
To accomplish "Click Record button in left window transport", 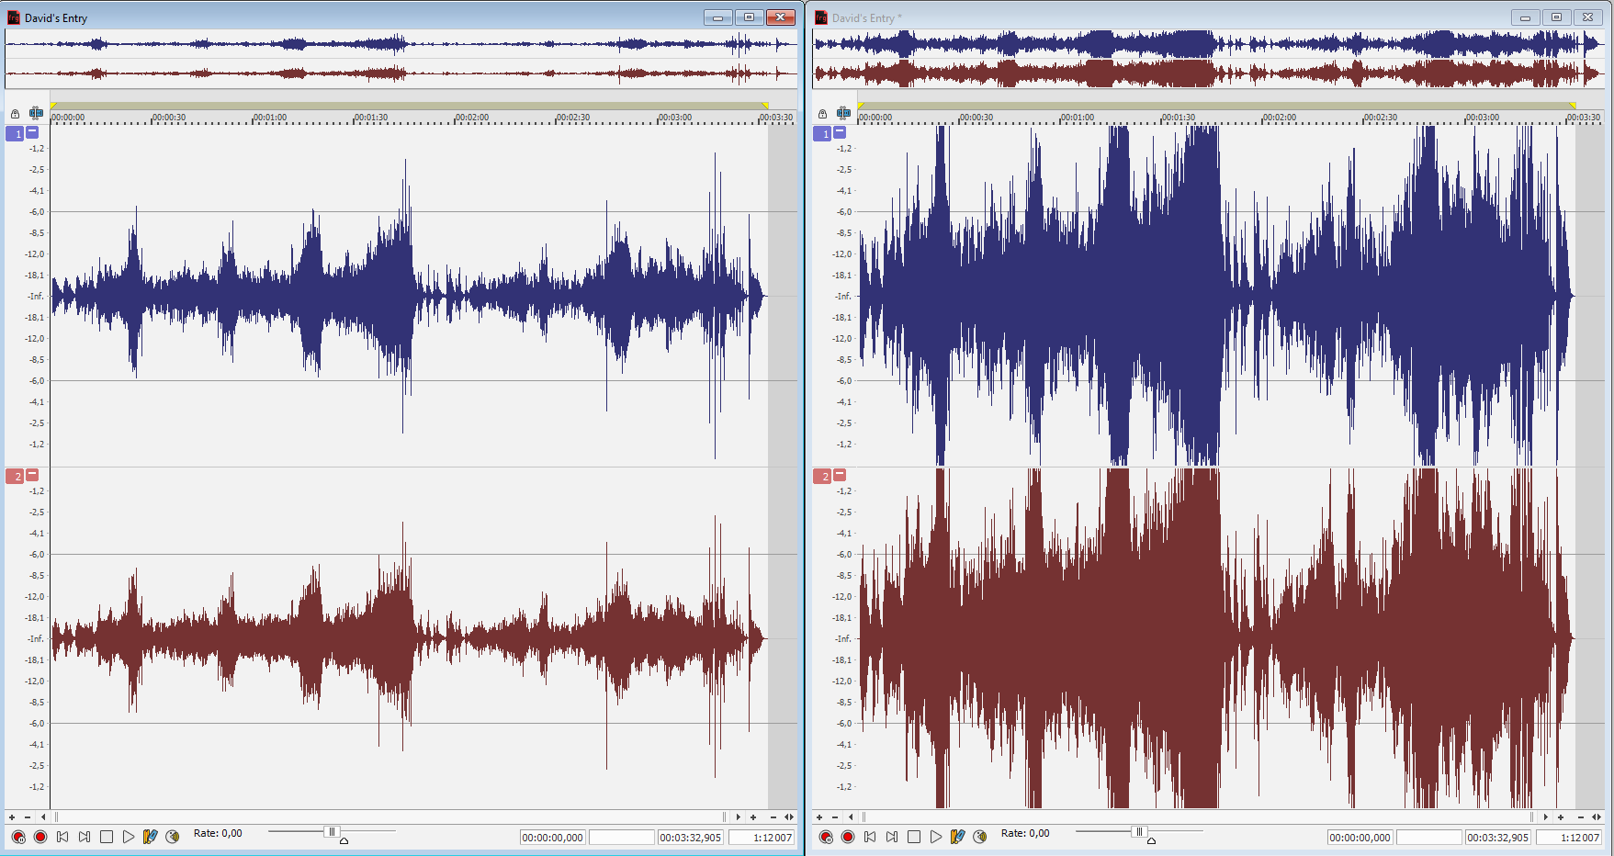I will coord(40,837).
